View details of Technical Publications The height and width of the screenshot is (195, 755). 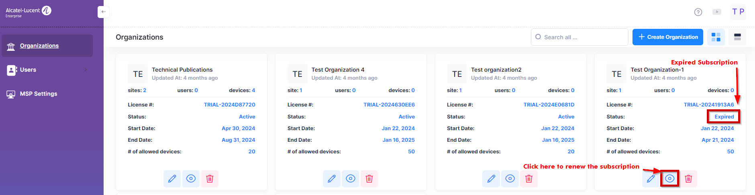[x=191, y=179]
